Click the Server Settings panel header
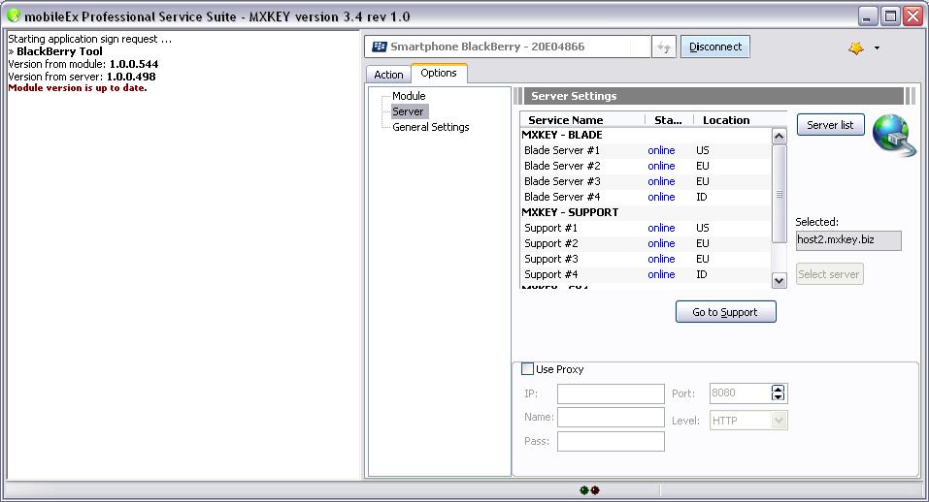This screenshot has width=929, height=502. pos(713,96)
